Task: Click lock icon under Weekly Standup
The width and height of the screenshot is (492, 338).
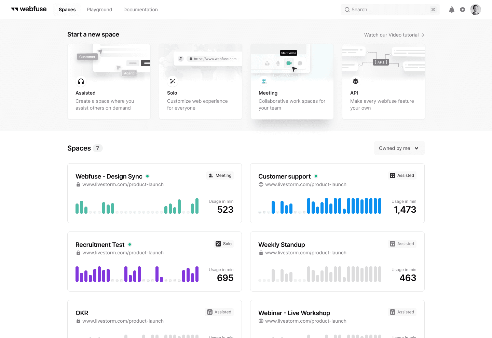Action: [261, 253]
